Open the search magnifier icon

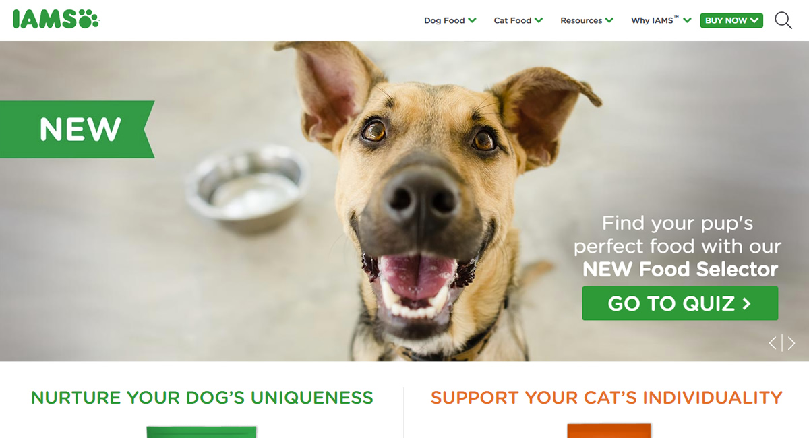pos(783,20)
